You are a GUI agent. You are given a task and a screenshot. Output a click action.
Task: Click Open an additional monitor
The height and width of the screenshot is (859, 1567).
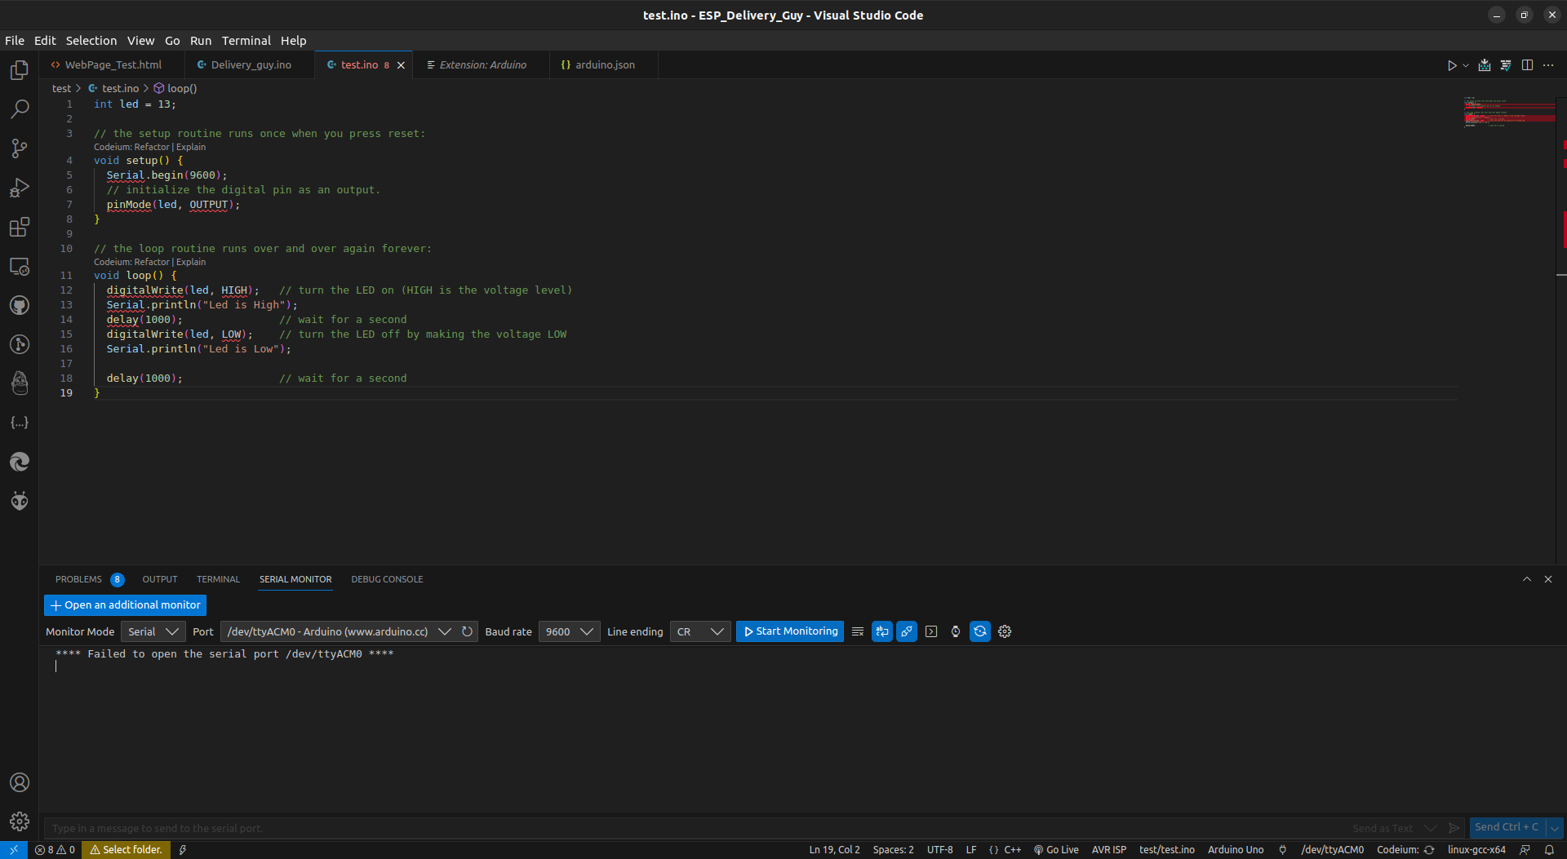tap(125, 605)
